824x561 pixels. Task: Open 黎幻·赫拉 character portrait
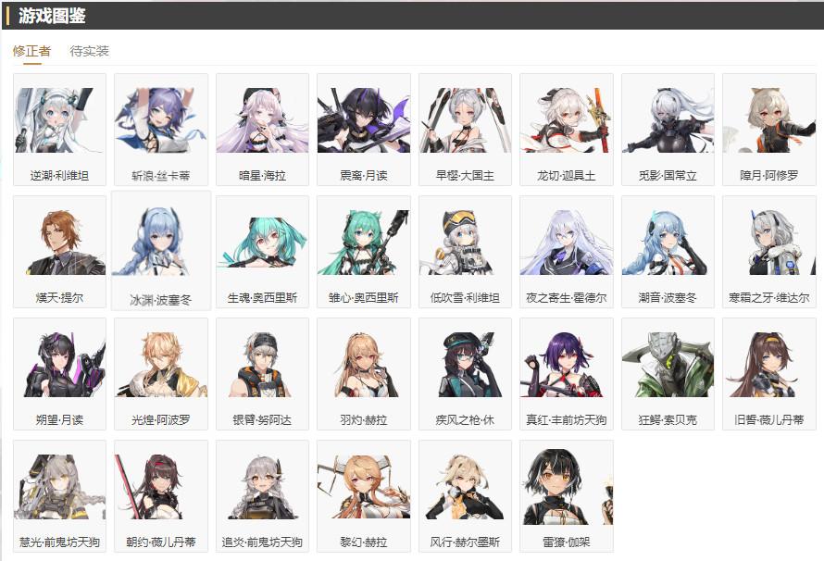pyautogui.click(x=364, y=487)
